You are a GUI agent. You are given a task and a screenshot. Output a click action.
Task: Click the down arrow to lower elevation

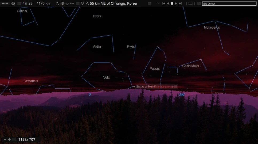pos(83,3)
